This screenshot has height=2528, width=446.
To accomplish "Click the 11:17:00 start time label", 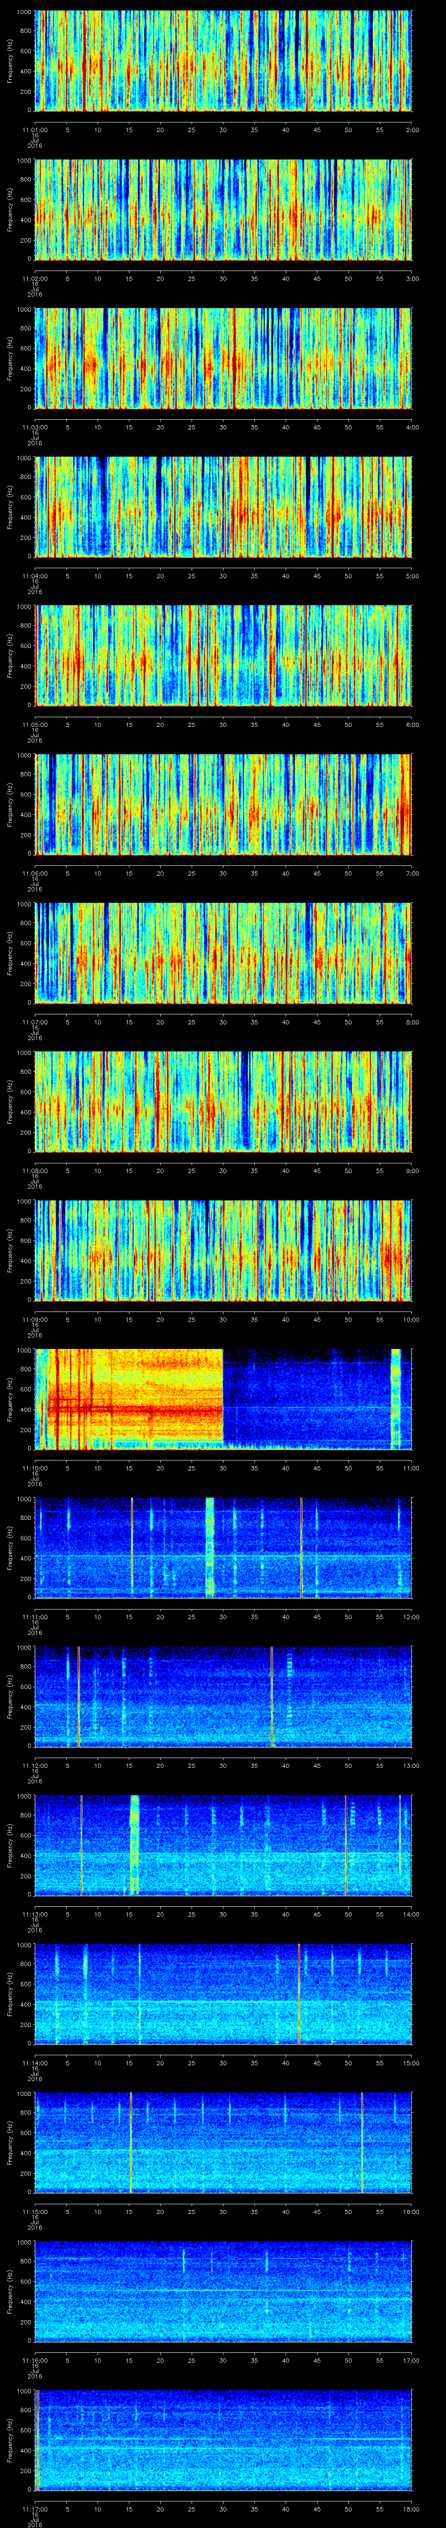I will 34,2508.
